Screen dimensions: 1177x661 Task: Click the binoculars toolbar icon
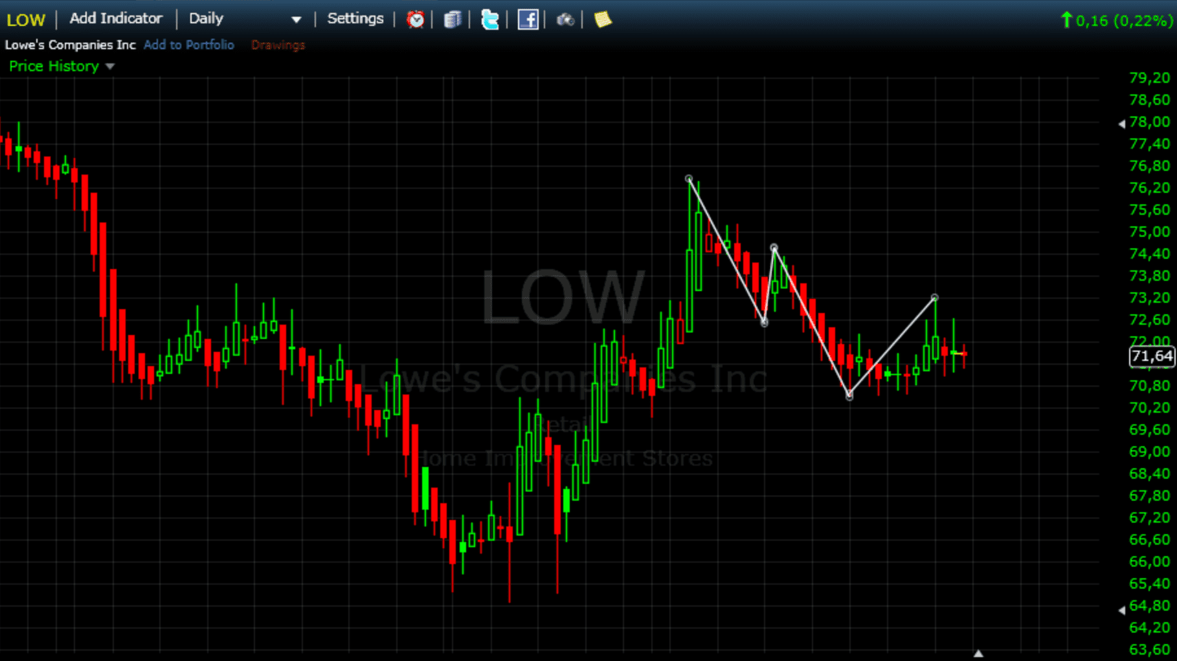point(565,19)
